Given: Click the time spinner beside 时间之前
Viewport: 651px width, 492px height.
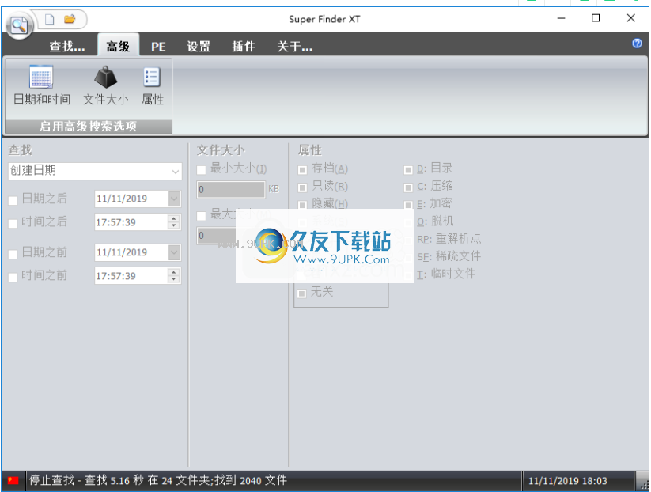Looking at the screenshot, I should click(174, 276).
